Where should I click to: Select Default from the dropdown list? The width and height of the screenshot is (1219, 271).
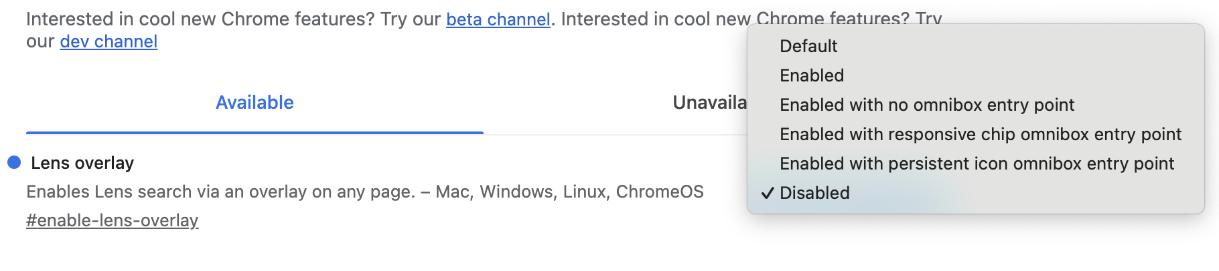[x=808, y=46]
